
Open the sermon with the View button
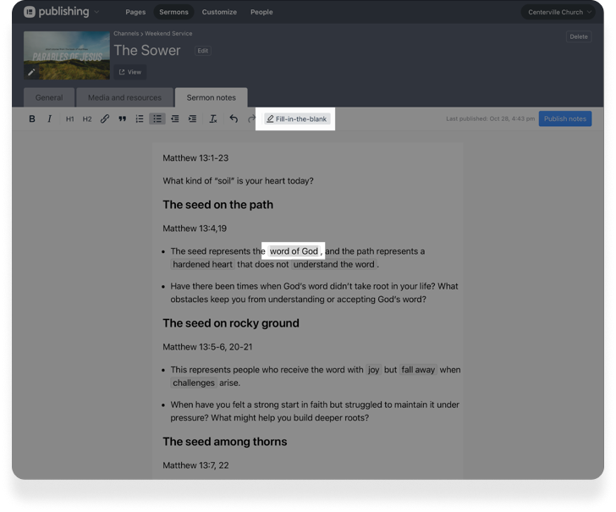point(130,72)
